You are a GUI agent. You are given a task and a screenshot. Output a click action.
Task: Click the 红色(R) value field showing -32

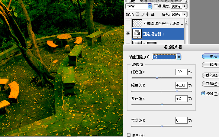pos(182,72)
